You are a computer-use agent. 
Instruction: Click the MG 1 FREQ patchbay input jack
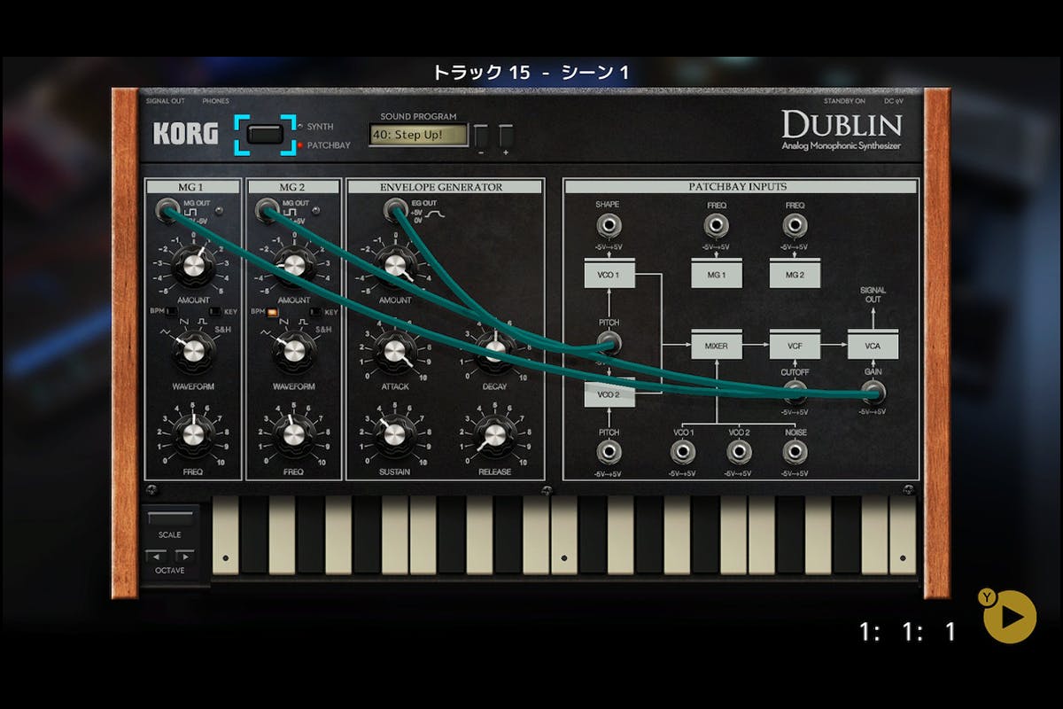pyautogui.click(x=716, y=226)
